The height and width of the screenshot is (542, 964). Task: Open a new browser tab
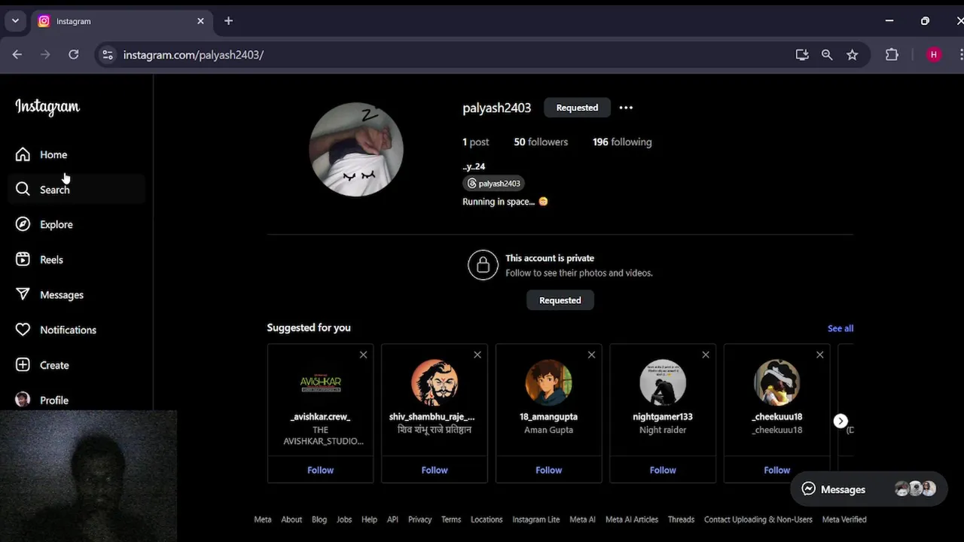tap(228, 21)
